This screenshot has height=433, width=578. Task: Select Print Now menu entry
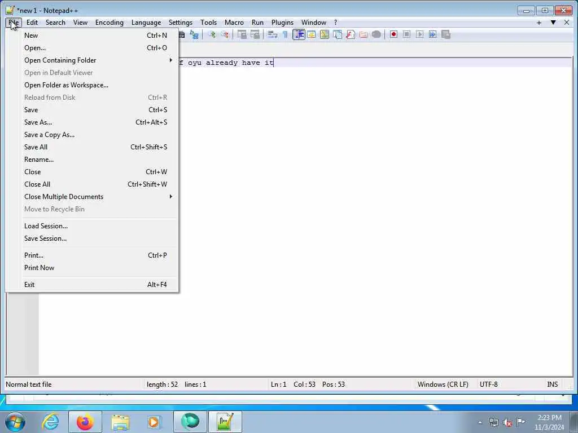(x=92, y=268)
